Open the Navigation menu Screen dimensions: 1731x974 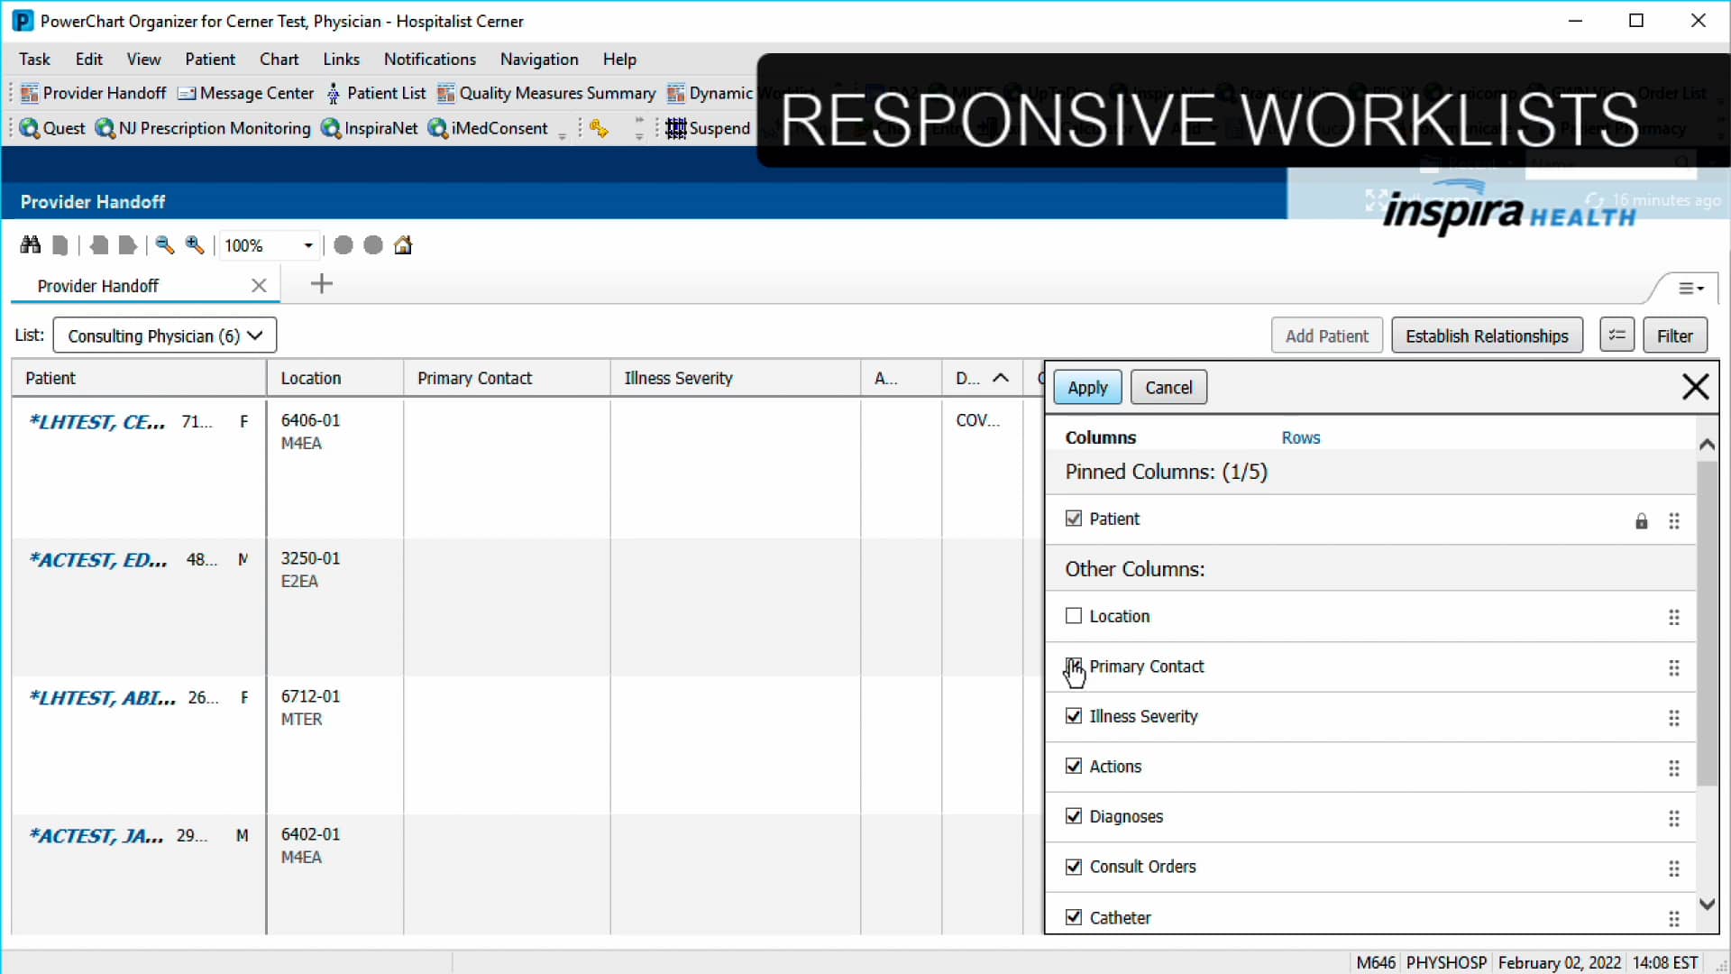point(538,59)
